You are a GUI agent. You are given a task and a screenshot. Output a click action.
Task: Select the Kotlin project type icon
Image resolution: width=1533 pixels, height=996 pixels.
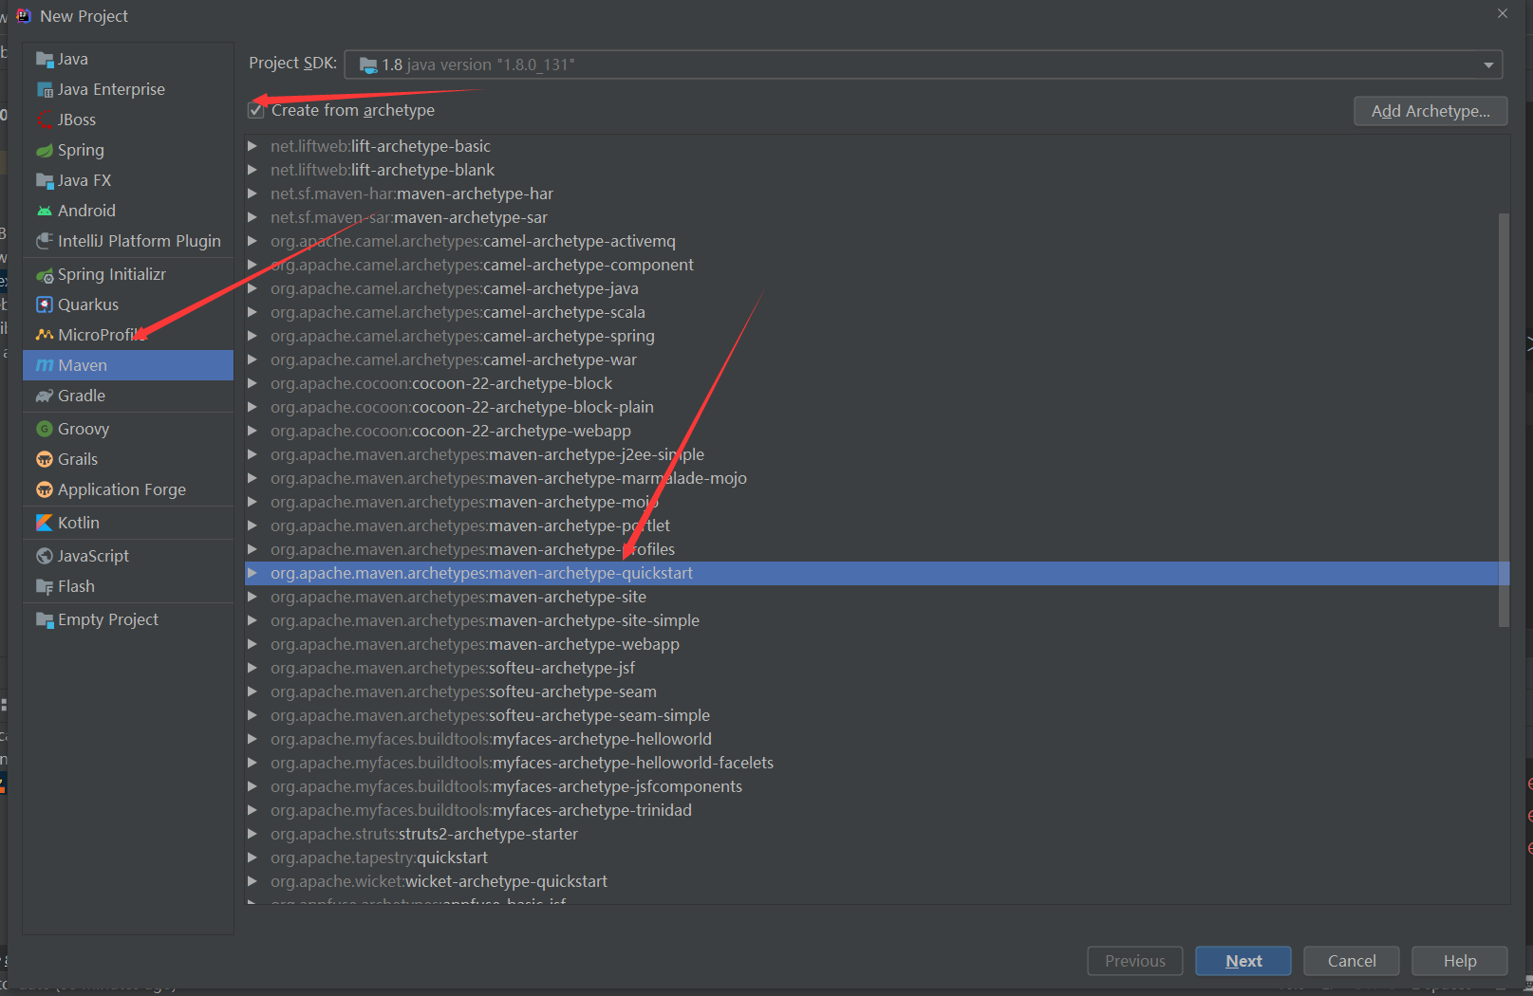tap(44, 522)
